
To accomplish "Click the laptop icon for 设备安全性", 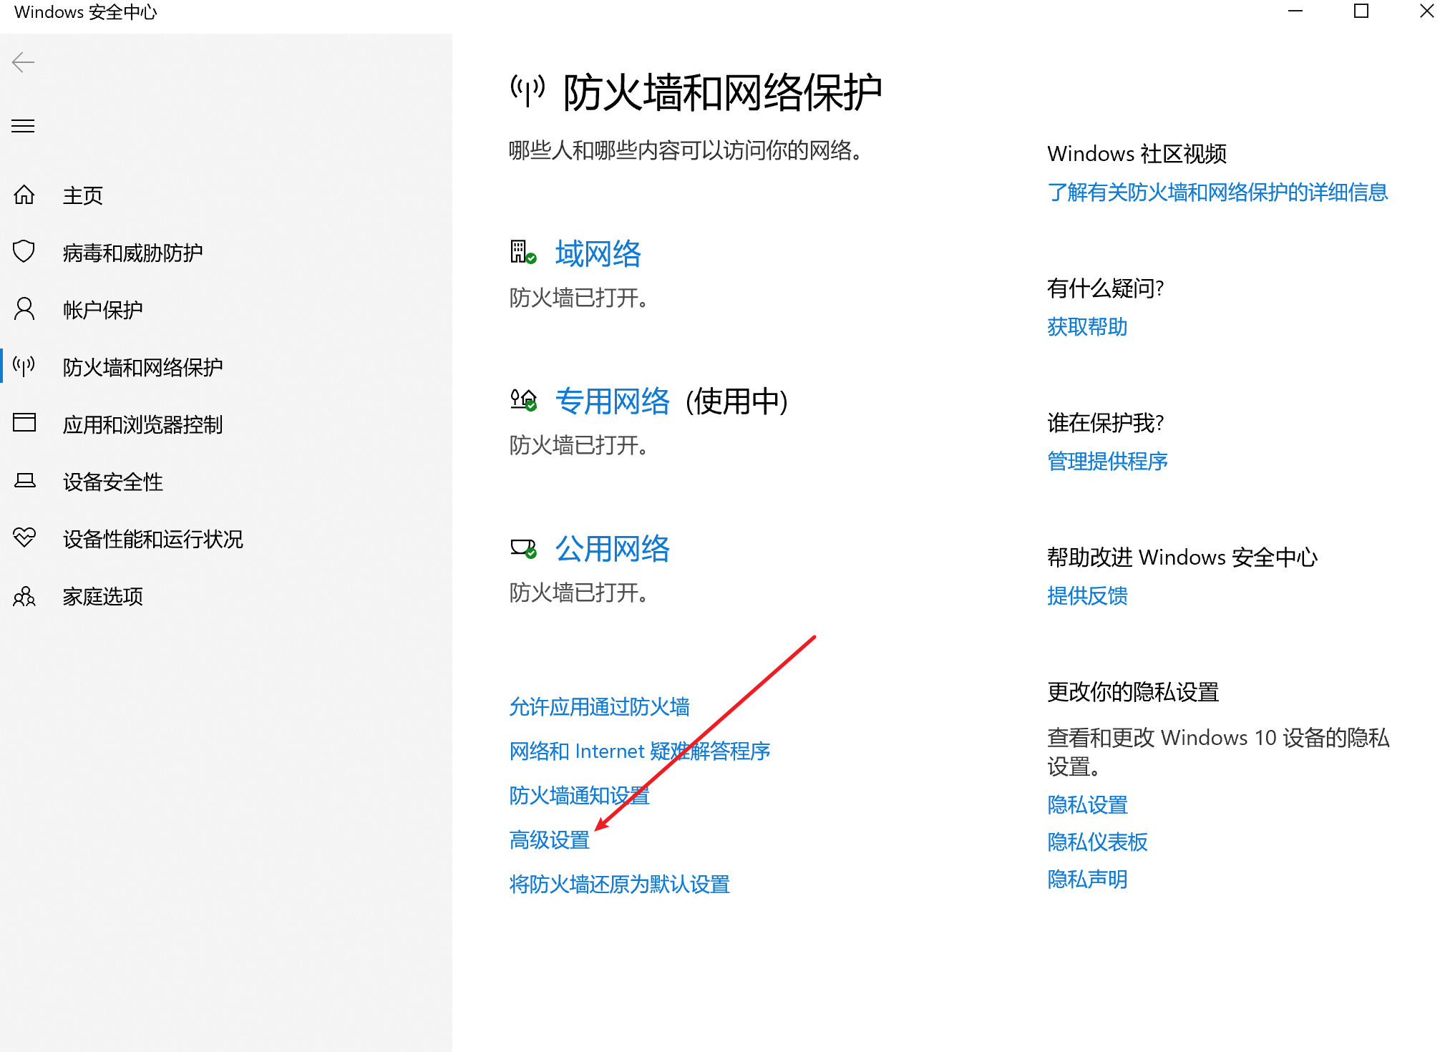I will click(x=24, y=481).
